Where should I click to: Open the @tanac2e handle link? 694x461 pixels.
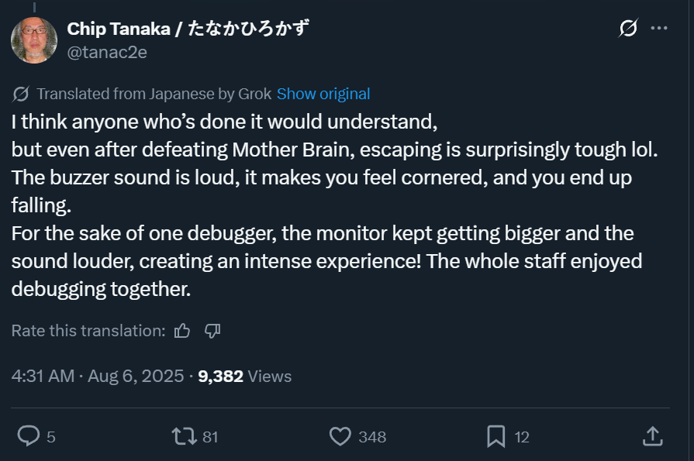[107, 52]
